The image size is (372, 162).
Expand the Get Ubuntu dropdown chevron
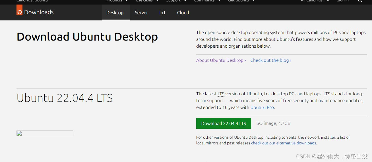pos(253,1)
